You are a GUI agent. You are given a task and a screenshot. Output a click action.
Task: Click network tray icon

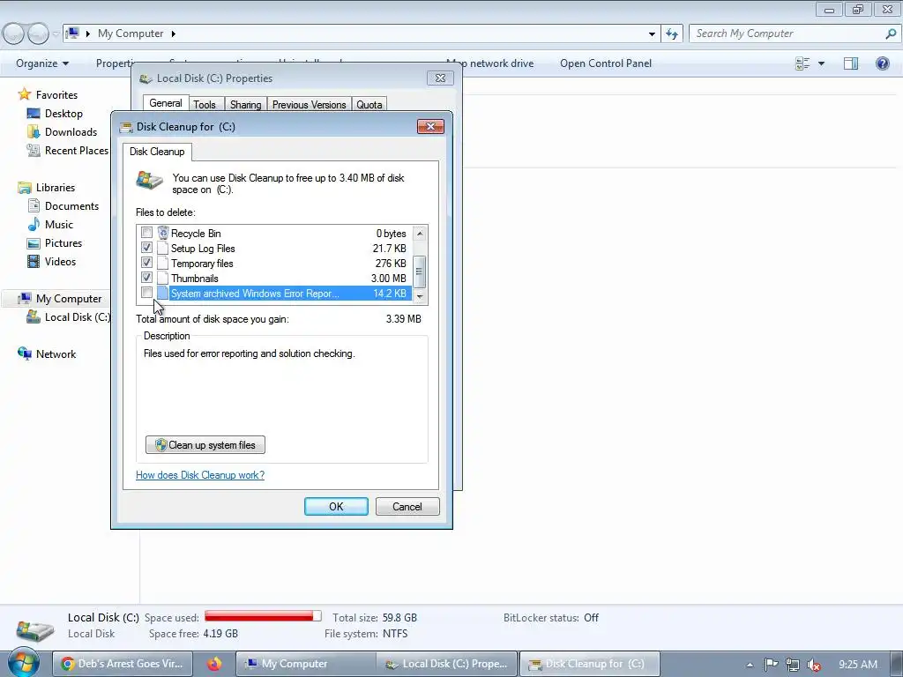coord(793,665)
